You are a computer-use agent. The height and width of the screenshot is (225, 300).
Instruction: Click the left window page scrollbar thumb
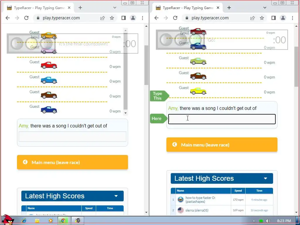(146, 65)
